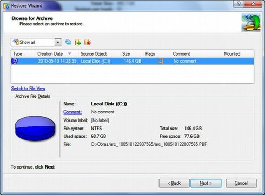Screen dimensions: 265x195
Task: Click the Creation Date sort arrow
Action: click(x=70, y=53)
